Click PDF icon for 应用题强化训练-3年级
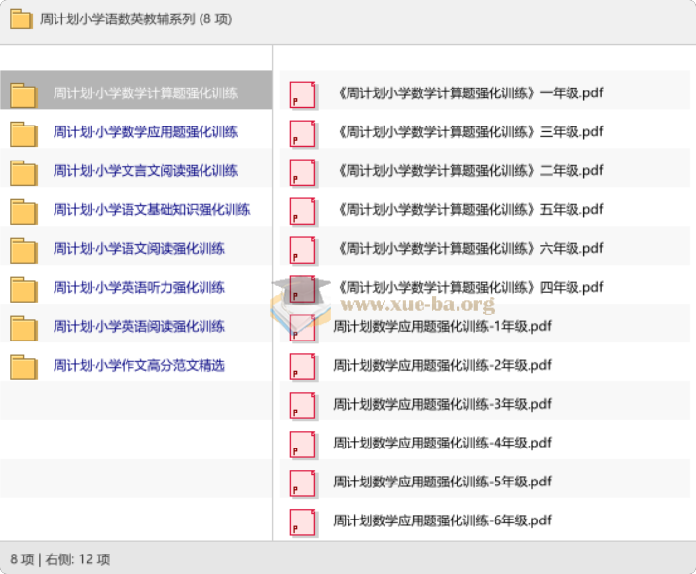Screen dimensions: 696x574 click(304, 405)
